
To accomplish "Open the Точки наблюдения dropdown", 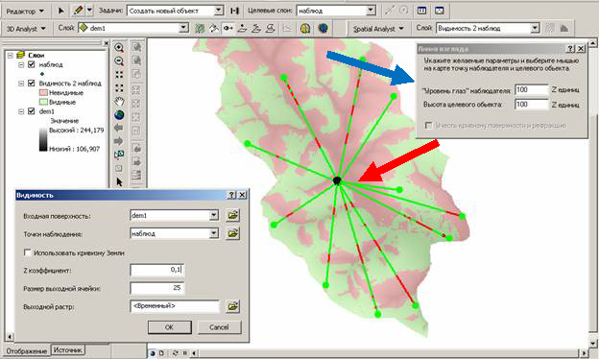I will [x=214, y=233].
